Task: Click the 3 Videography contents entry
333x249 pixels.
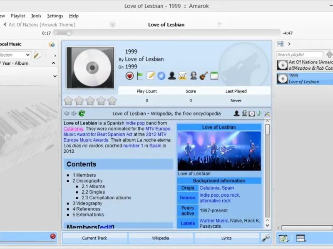Action: [x=87, y=203]
